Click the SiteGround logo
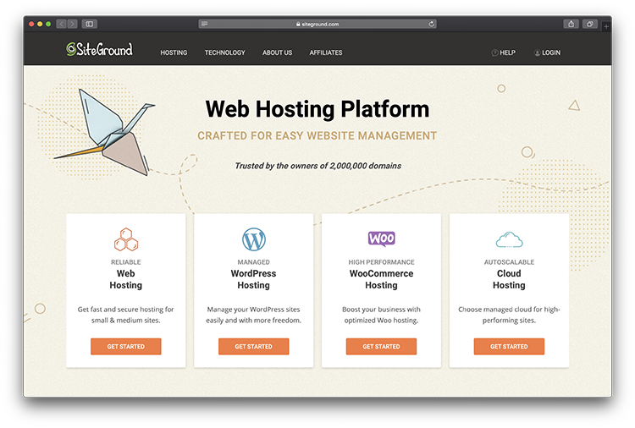This screenshot has width=635, height=428. pyautogui.click(x=99, y=49)
